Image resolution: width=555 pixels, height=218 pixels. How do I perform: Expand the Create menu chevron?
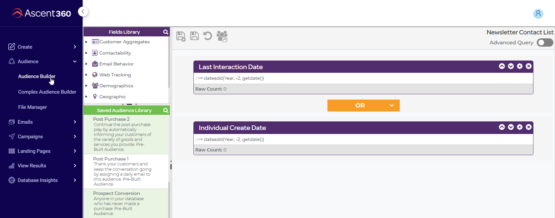[75, 47]
